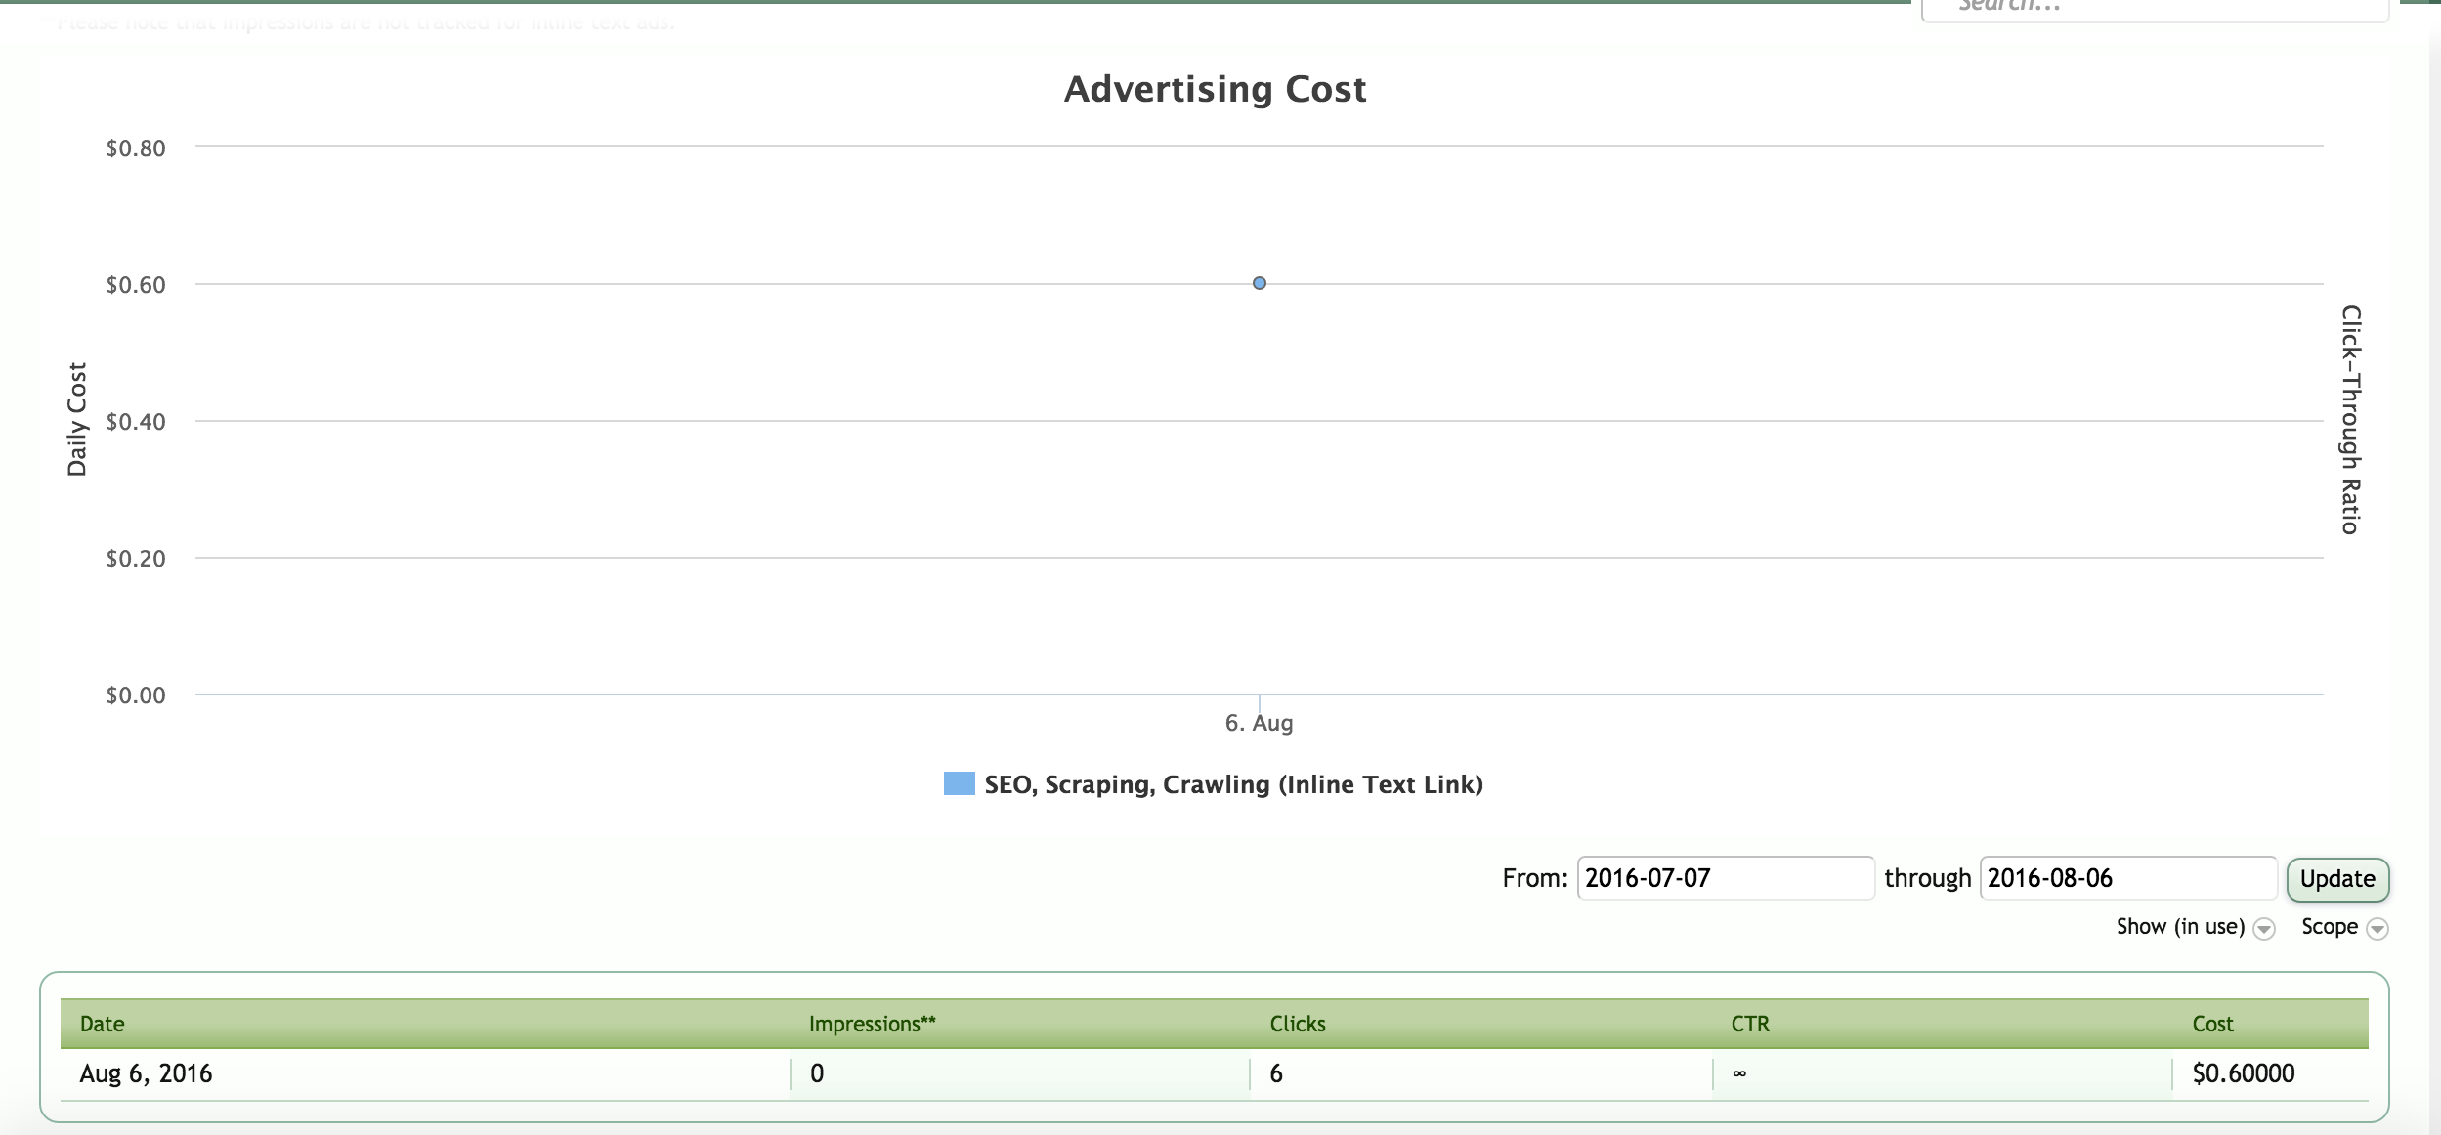Select the Aug 6, 2016 table cell

[146, 1073]
